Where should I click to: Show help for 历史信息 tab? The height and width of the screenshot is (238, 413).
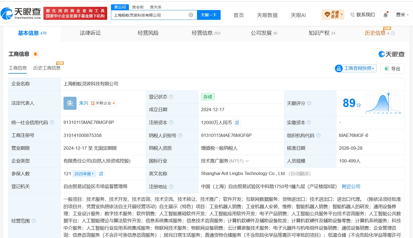[x=393, y=33]
